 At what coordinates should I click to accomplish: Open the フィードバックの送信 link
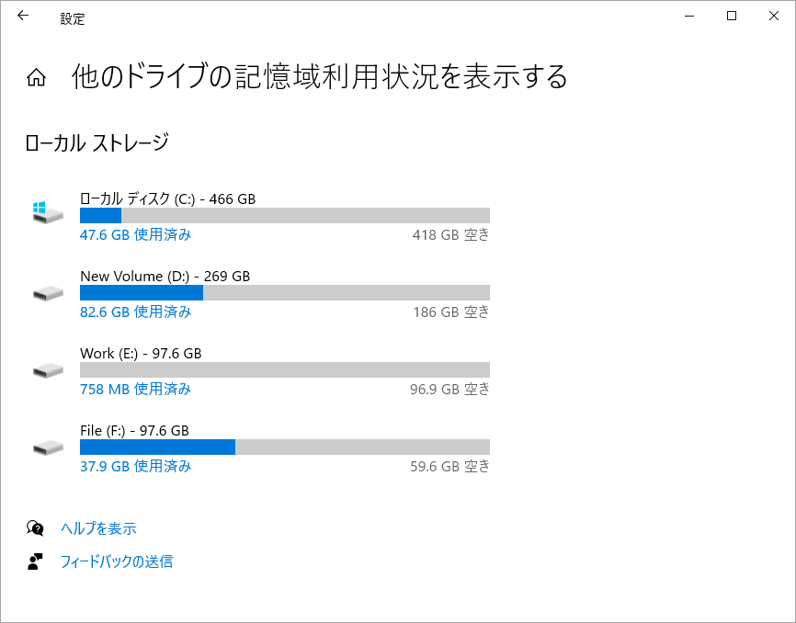pos(117,561)
